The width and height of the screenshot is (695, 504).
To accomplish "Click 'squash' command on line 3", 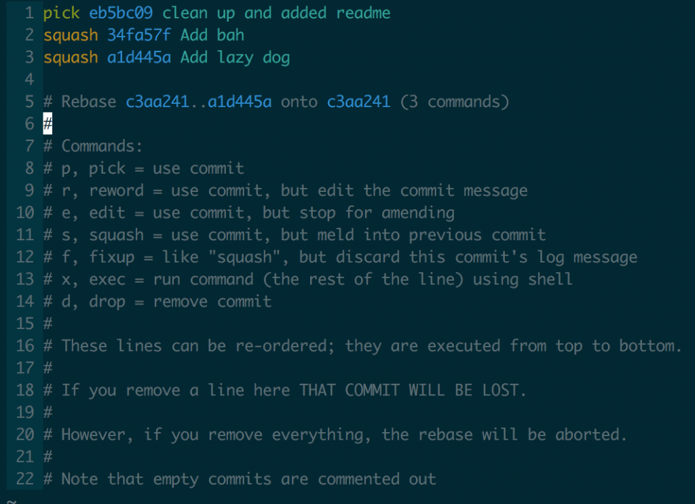I will [71, 58].
